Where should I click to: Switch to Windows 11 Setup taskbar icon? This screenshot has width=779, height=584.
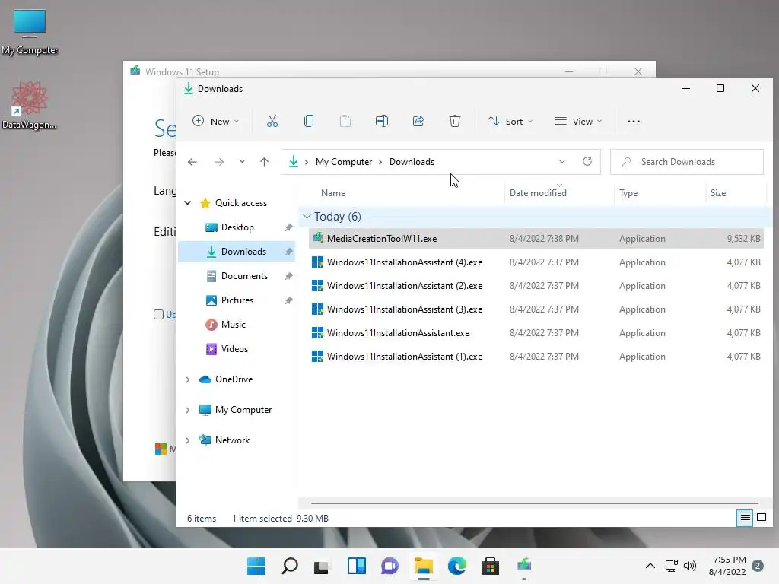523,566
